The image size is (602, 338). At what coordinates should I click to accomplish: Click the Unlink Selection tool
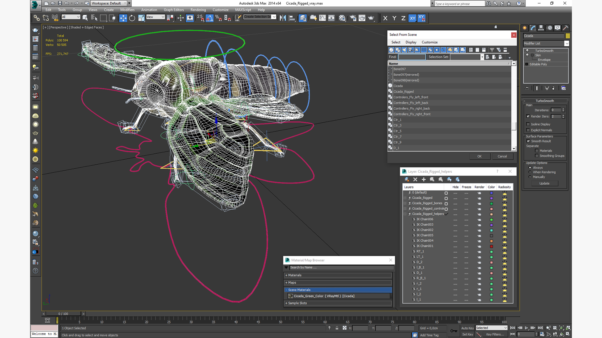(x=46, y=18)
